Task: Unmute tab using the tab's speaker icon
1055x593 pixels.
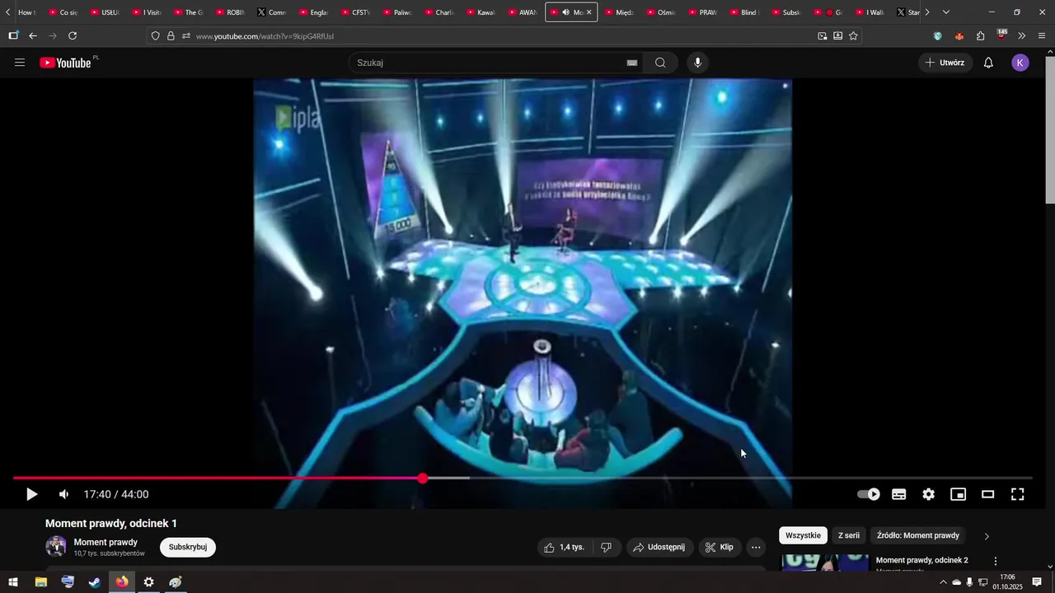Action: click(565, 12)
